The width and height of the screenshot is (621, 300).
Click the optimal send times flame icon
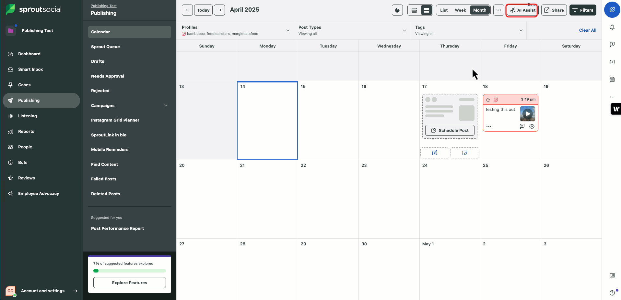pyautogui.click(x=397, y=10)
